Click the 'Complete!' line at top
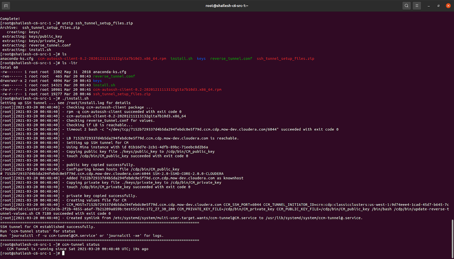 click(10, 19)
